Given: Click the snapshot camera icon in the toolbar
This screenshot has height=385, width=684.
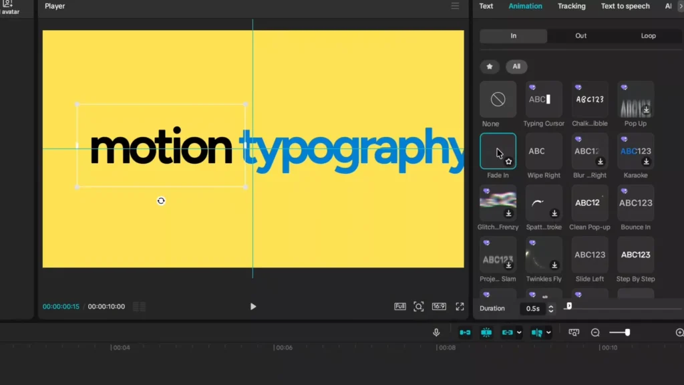Looking at the screenshot, I should tap(573, 332).
